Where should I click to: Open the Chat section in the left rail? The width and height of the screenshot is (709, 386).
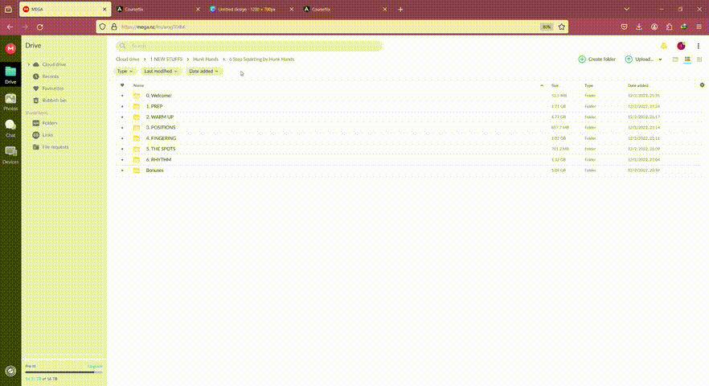click(10, 128)
